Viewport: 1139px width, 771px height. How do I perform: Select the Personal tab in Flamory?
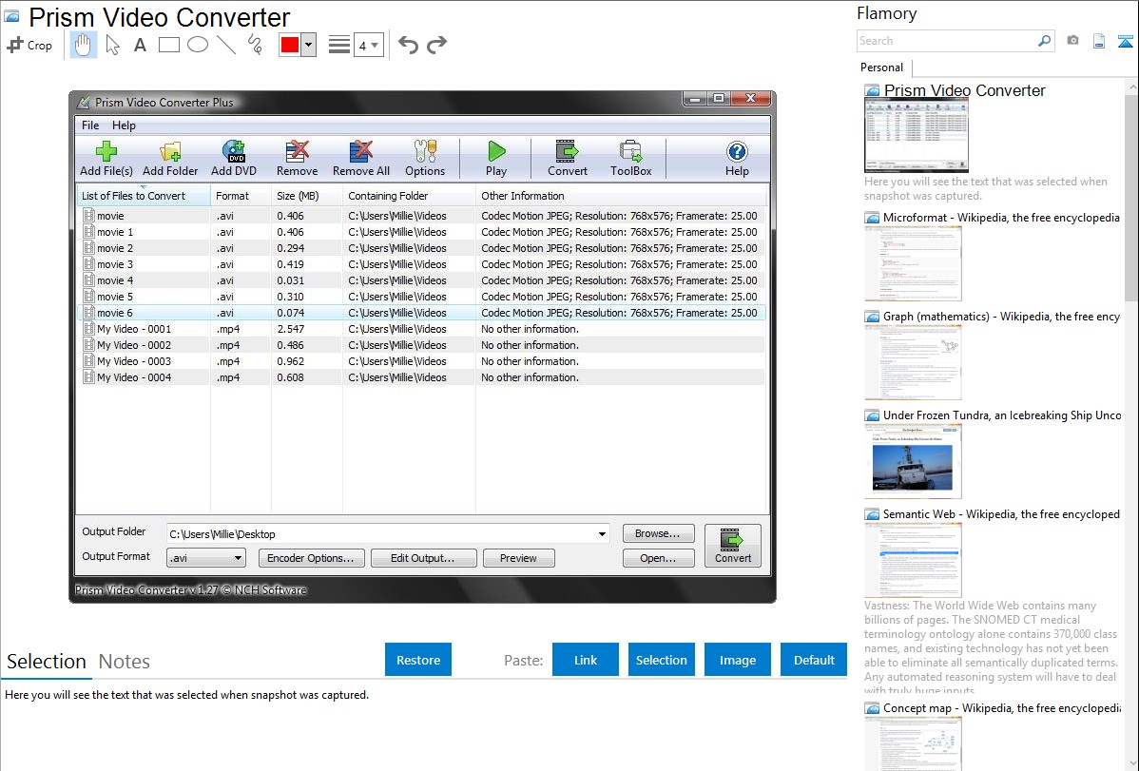(882, 67)
